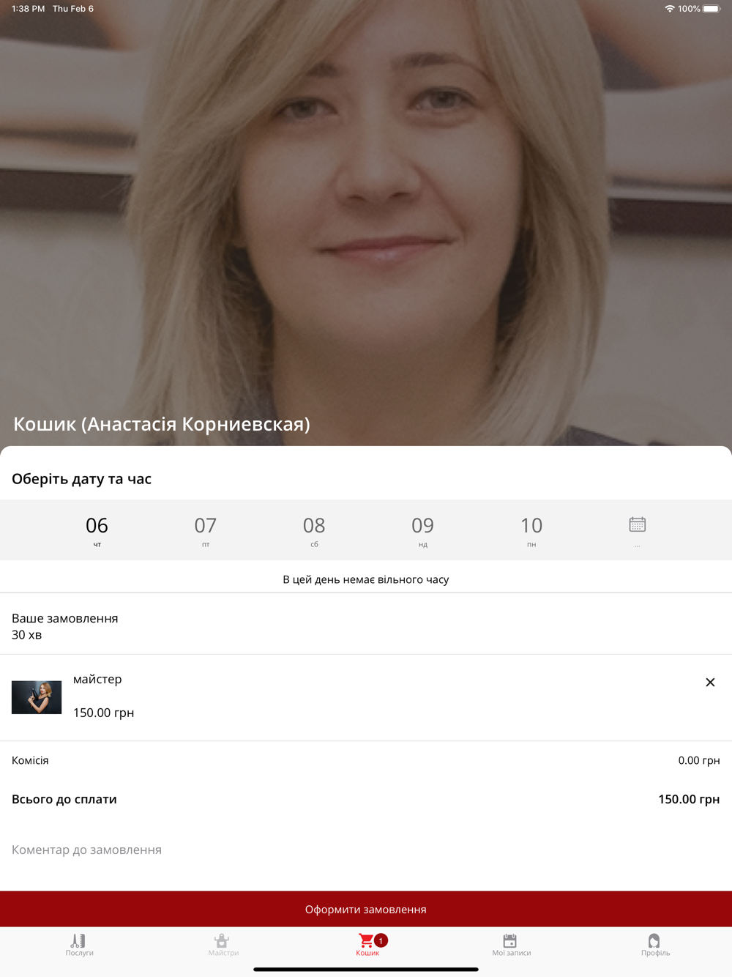
Task: Select date 06 чт
Action: click(97, 531)
